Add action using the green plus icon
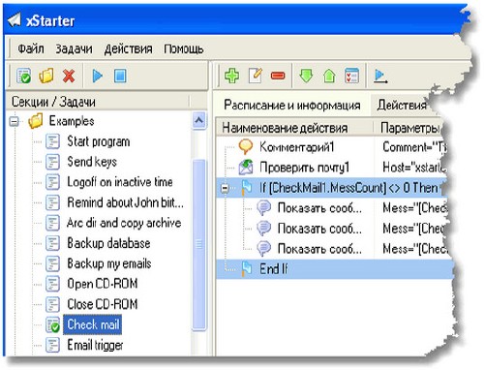This screenshot has height=370, width=484. click(231, 76)
